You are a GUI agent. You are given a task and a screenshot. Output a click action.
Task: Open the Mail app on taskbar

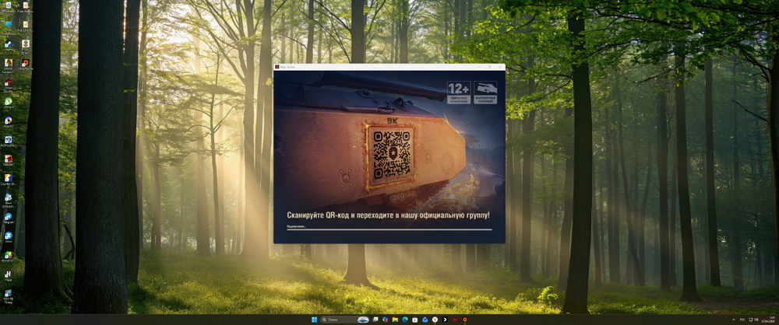pyautogui.click(x=425, y=320)
